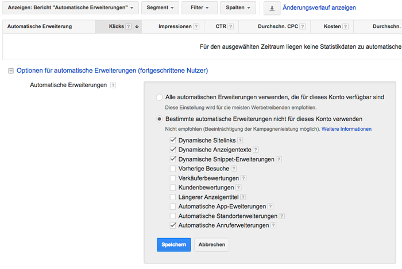Check Längerer Anzeigentitel checkbox
This screenshot has width=402, height=269.
point(173,197)
